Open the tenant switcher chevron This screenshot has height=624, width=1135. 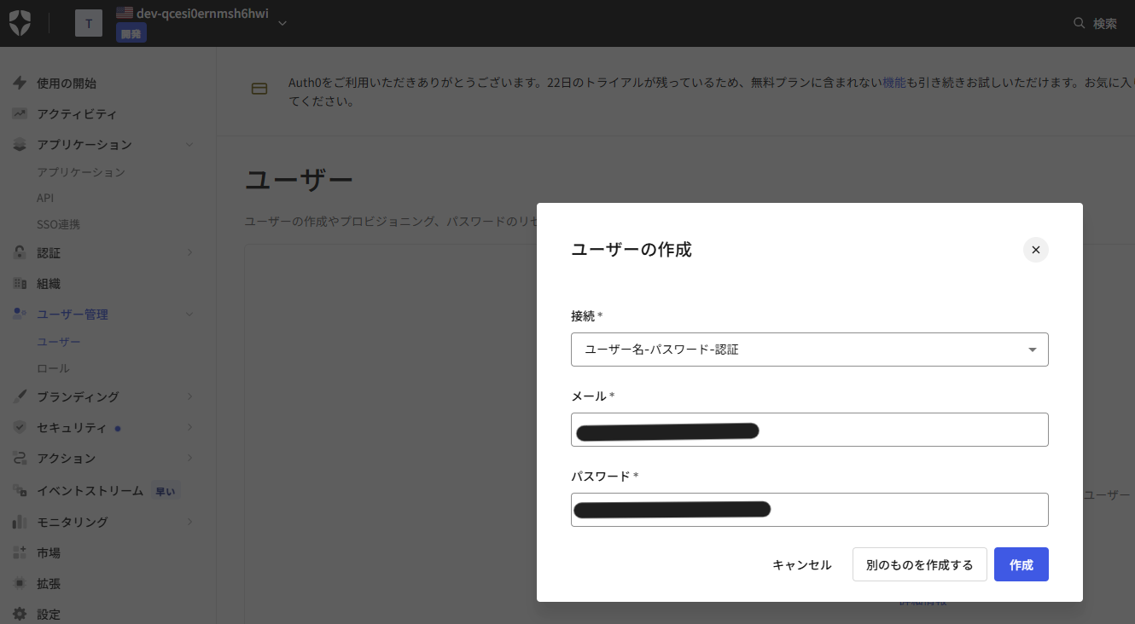[x=282, y=23]
